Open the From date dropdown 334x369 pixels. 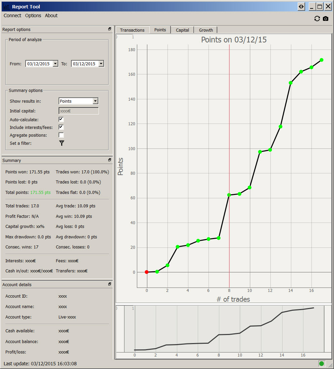click(55, 64)
